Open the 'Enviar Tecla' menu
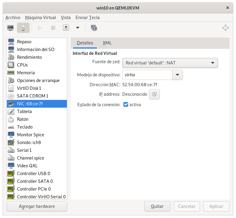 coord(88,18)
